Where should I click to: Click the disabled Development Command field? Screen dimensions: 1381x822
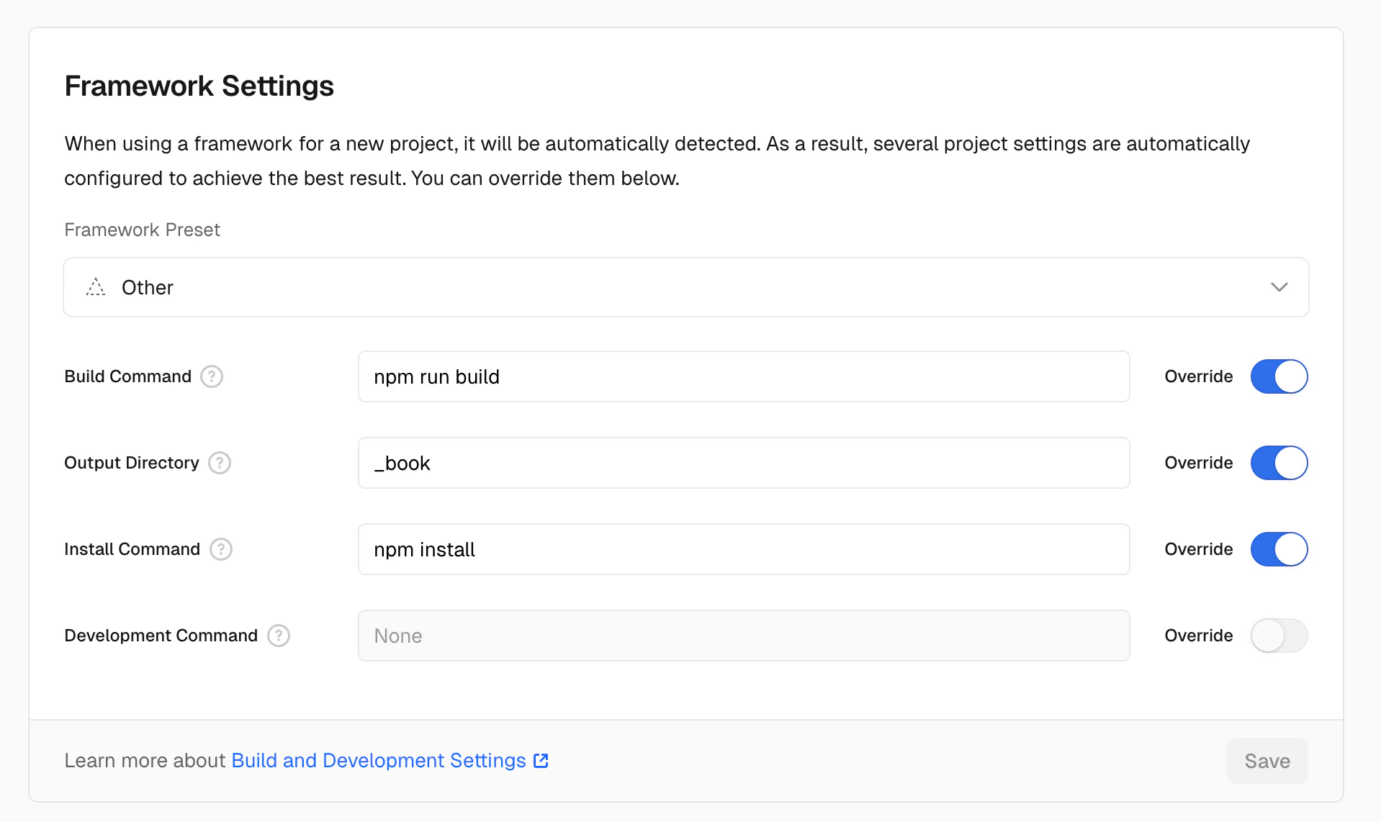click(x=743, y=636)
